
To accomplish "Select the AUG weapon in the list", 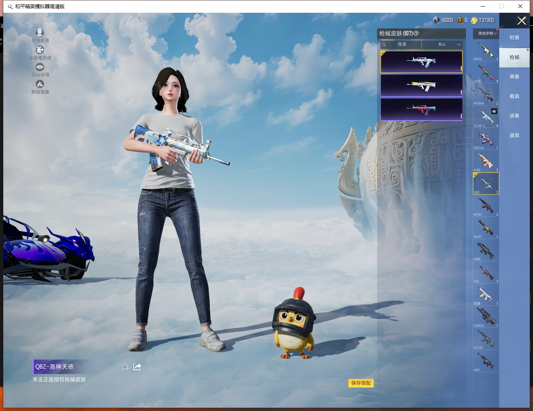I will [x=486, y=161].
